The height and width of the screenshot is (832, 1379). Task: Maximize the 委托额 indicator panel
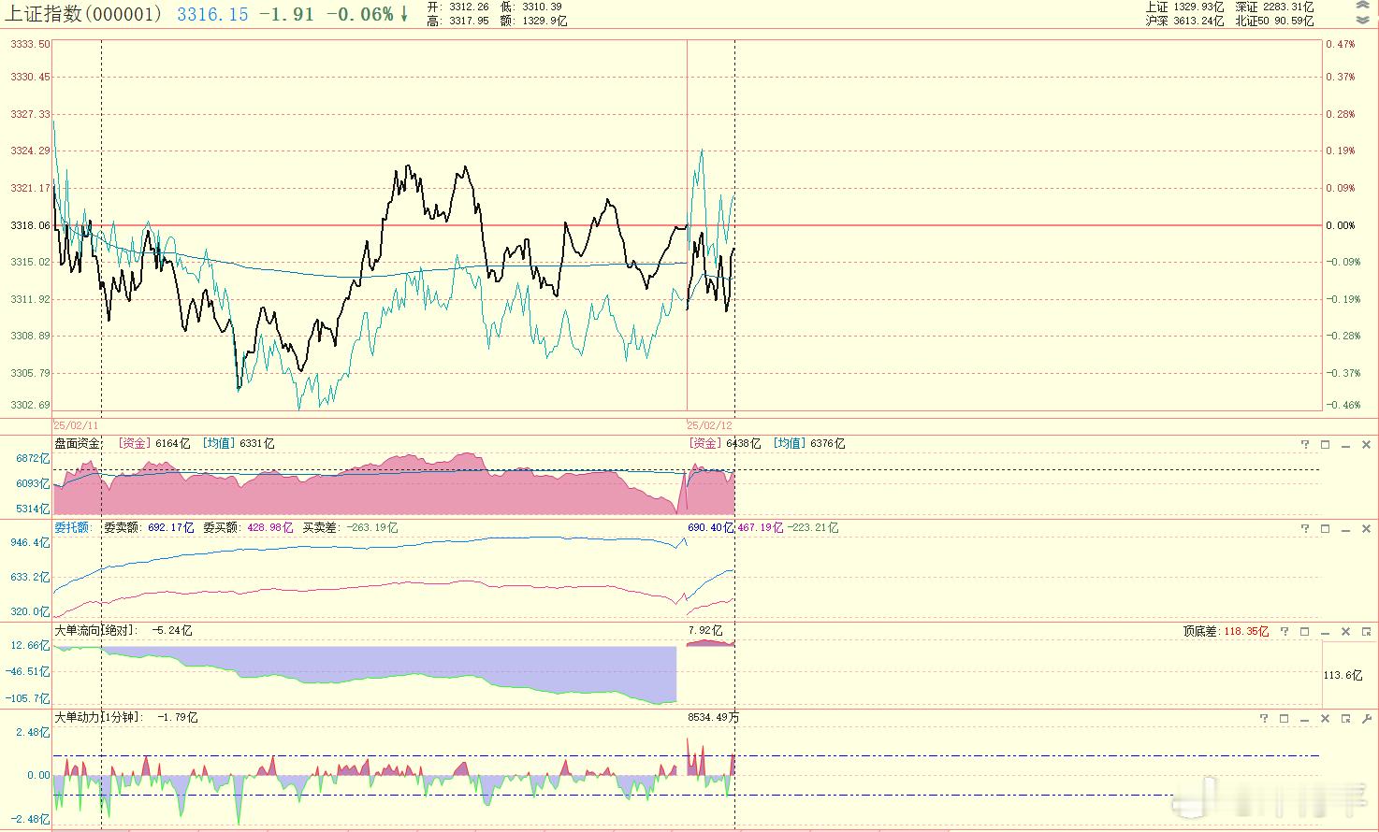(1326, 528)
